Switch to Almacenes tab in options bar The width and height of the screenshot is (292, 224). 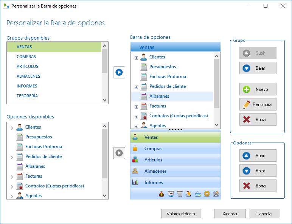[155, 171]
